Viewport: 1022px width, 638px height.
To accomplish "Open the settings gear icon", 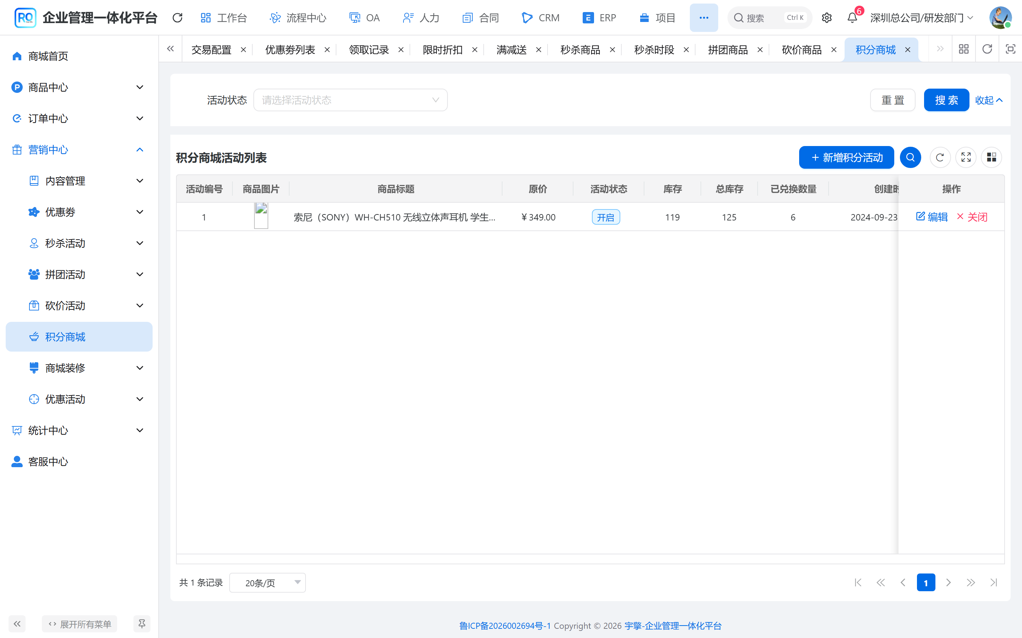I will [826, 18].
